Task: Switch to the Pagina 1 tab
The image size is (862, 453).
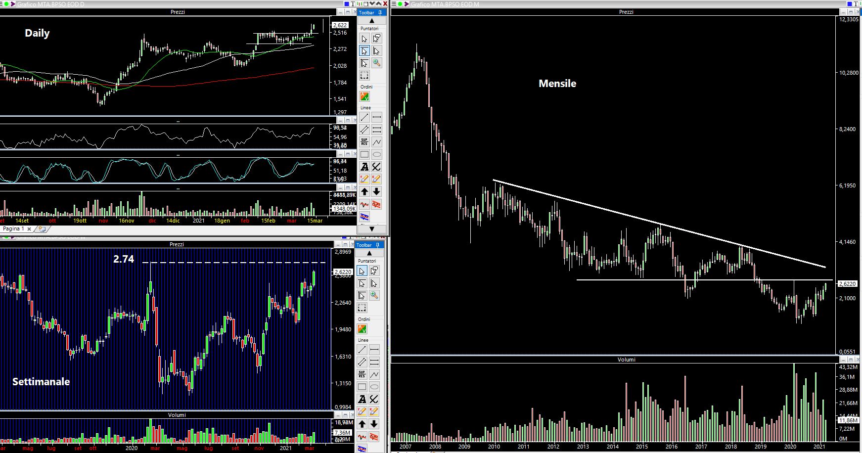Action: (x=14, y=229)
